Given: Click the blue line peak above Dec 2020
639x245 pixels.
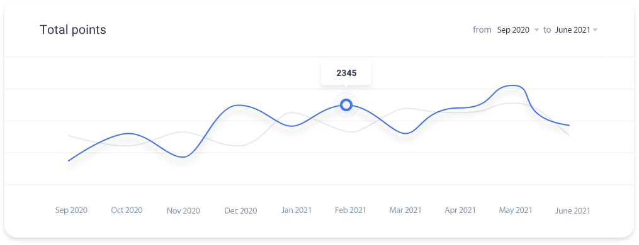Looking at the screenshot, I should coord(239,105).
